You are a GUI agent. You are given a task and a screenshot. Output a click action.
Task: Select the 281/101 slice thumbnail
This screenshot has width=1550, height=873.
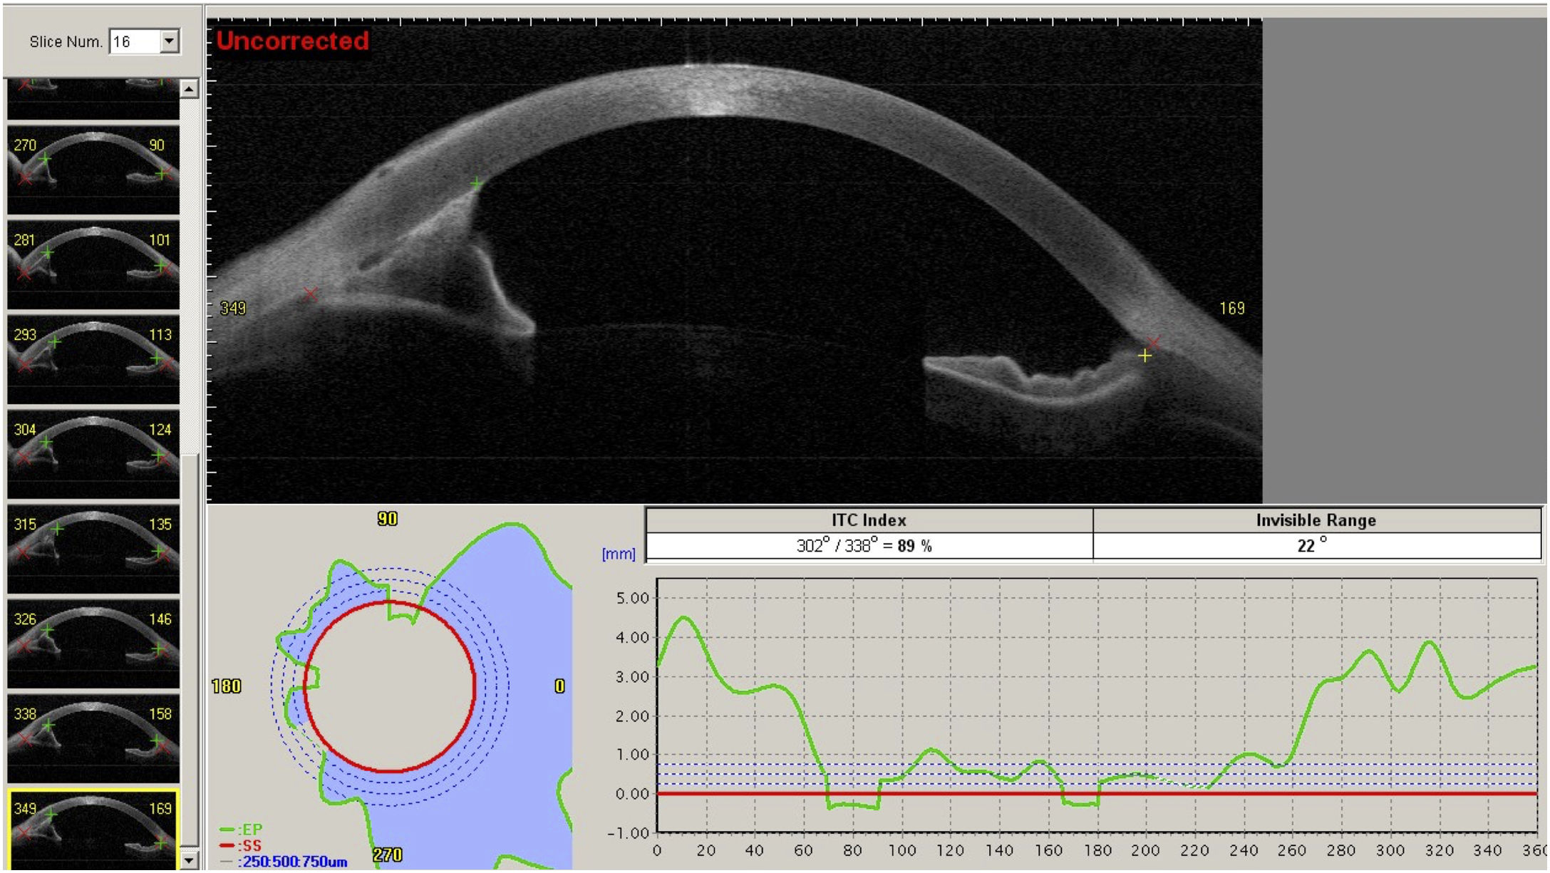93,264
